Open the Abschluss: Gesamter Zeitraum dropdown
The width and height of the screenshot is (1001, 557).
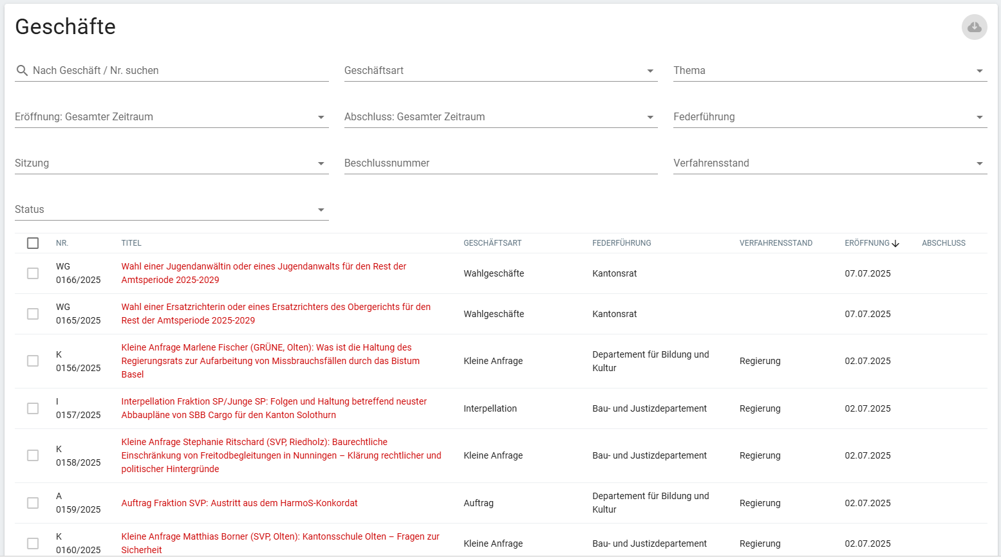(650, 117)
